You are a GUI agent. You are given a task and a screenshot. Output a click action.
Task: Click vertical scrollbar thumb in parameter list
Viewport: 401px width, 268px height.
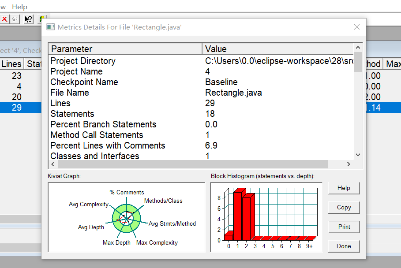(x=358, y=62)
